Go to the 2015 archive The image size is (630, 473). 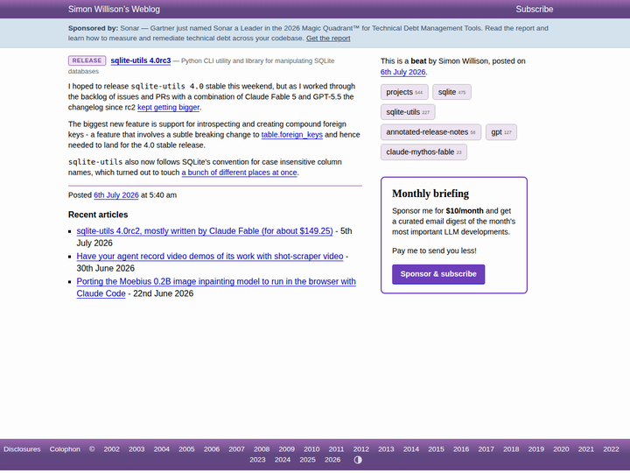tap(436, 449)
